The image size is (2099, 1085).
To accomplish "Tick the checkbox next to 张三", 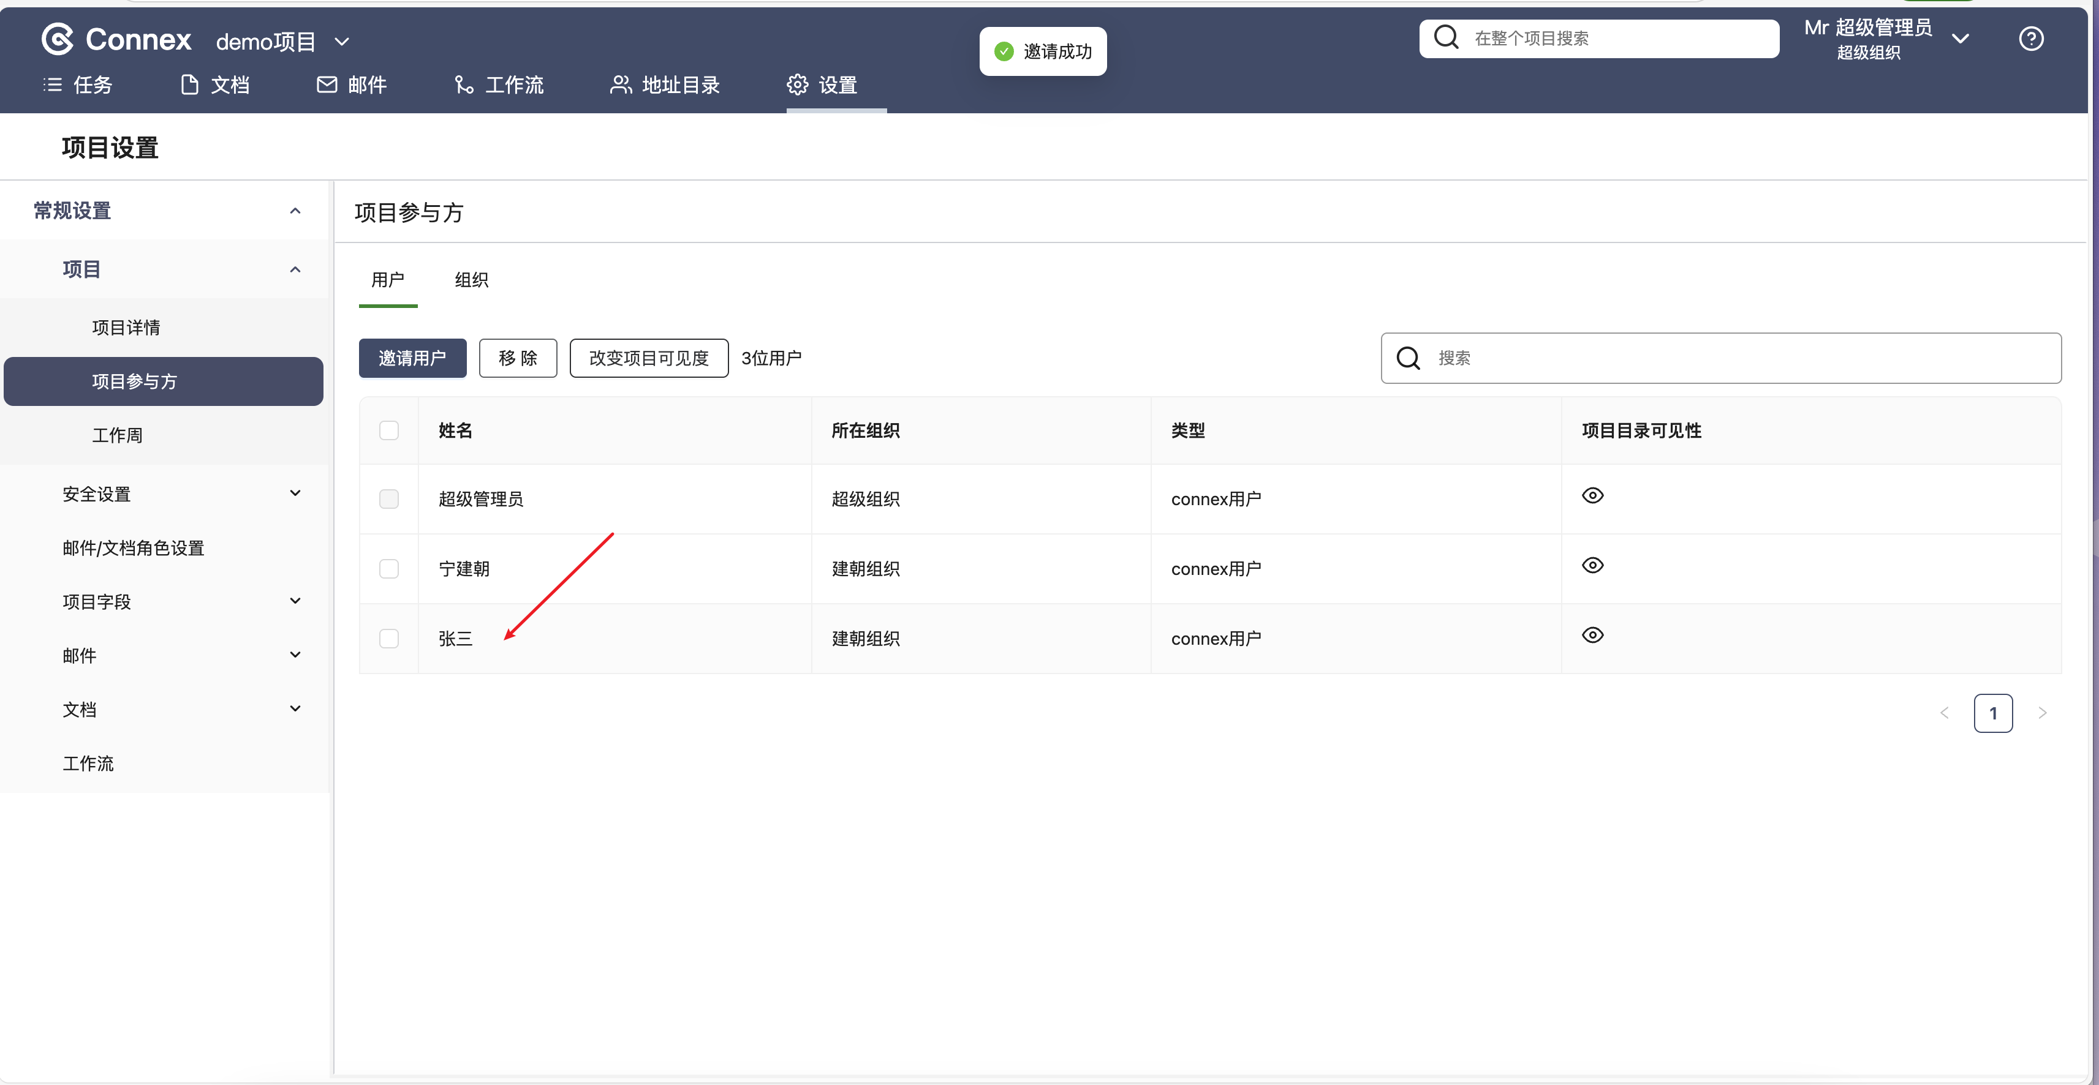I will (x=388, y=639).
